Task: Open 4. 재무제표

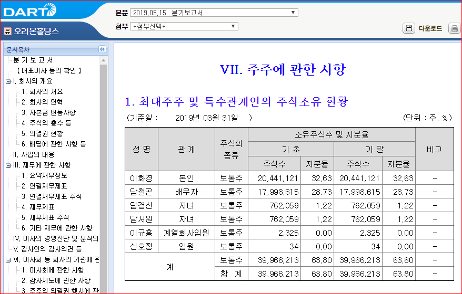Action: [38, 207]
